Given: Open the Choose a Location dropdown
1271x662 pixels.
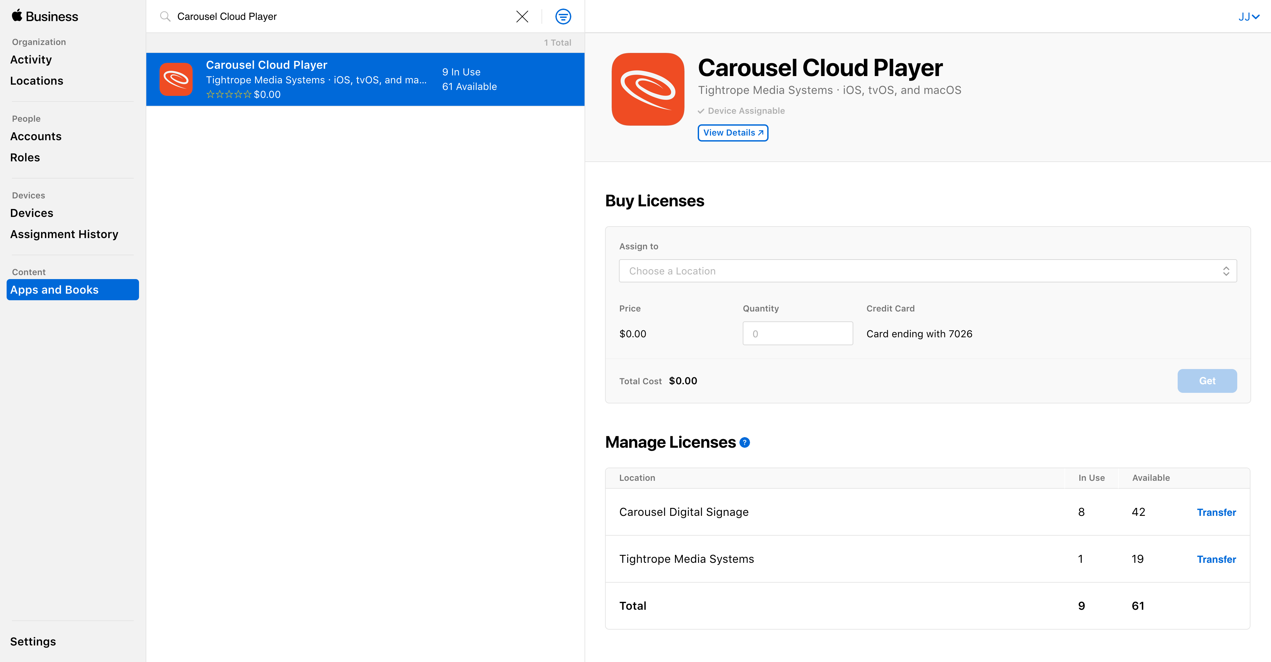Looking at the screenshot, I should (x=927, y=270).
